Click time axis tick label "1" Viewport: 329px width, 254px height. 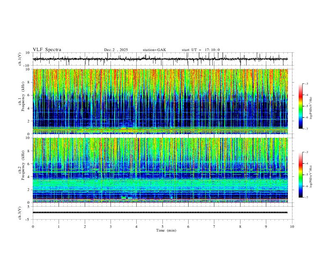pyautogui.click(x=59, y=227)
